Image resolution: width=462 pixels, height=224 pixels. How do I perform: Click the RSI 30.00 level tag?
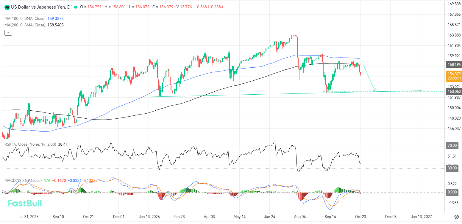[452, 168]
